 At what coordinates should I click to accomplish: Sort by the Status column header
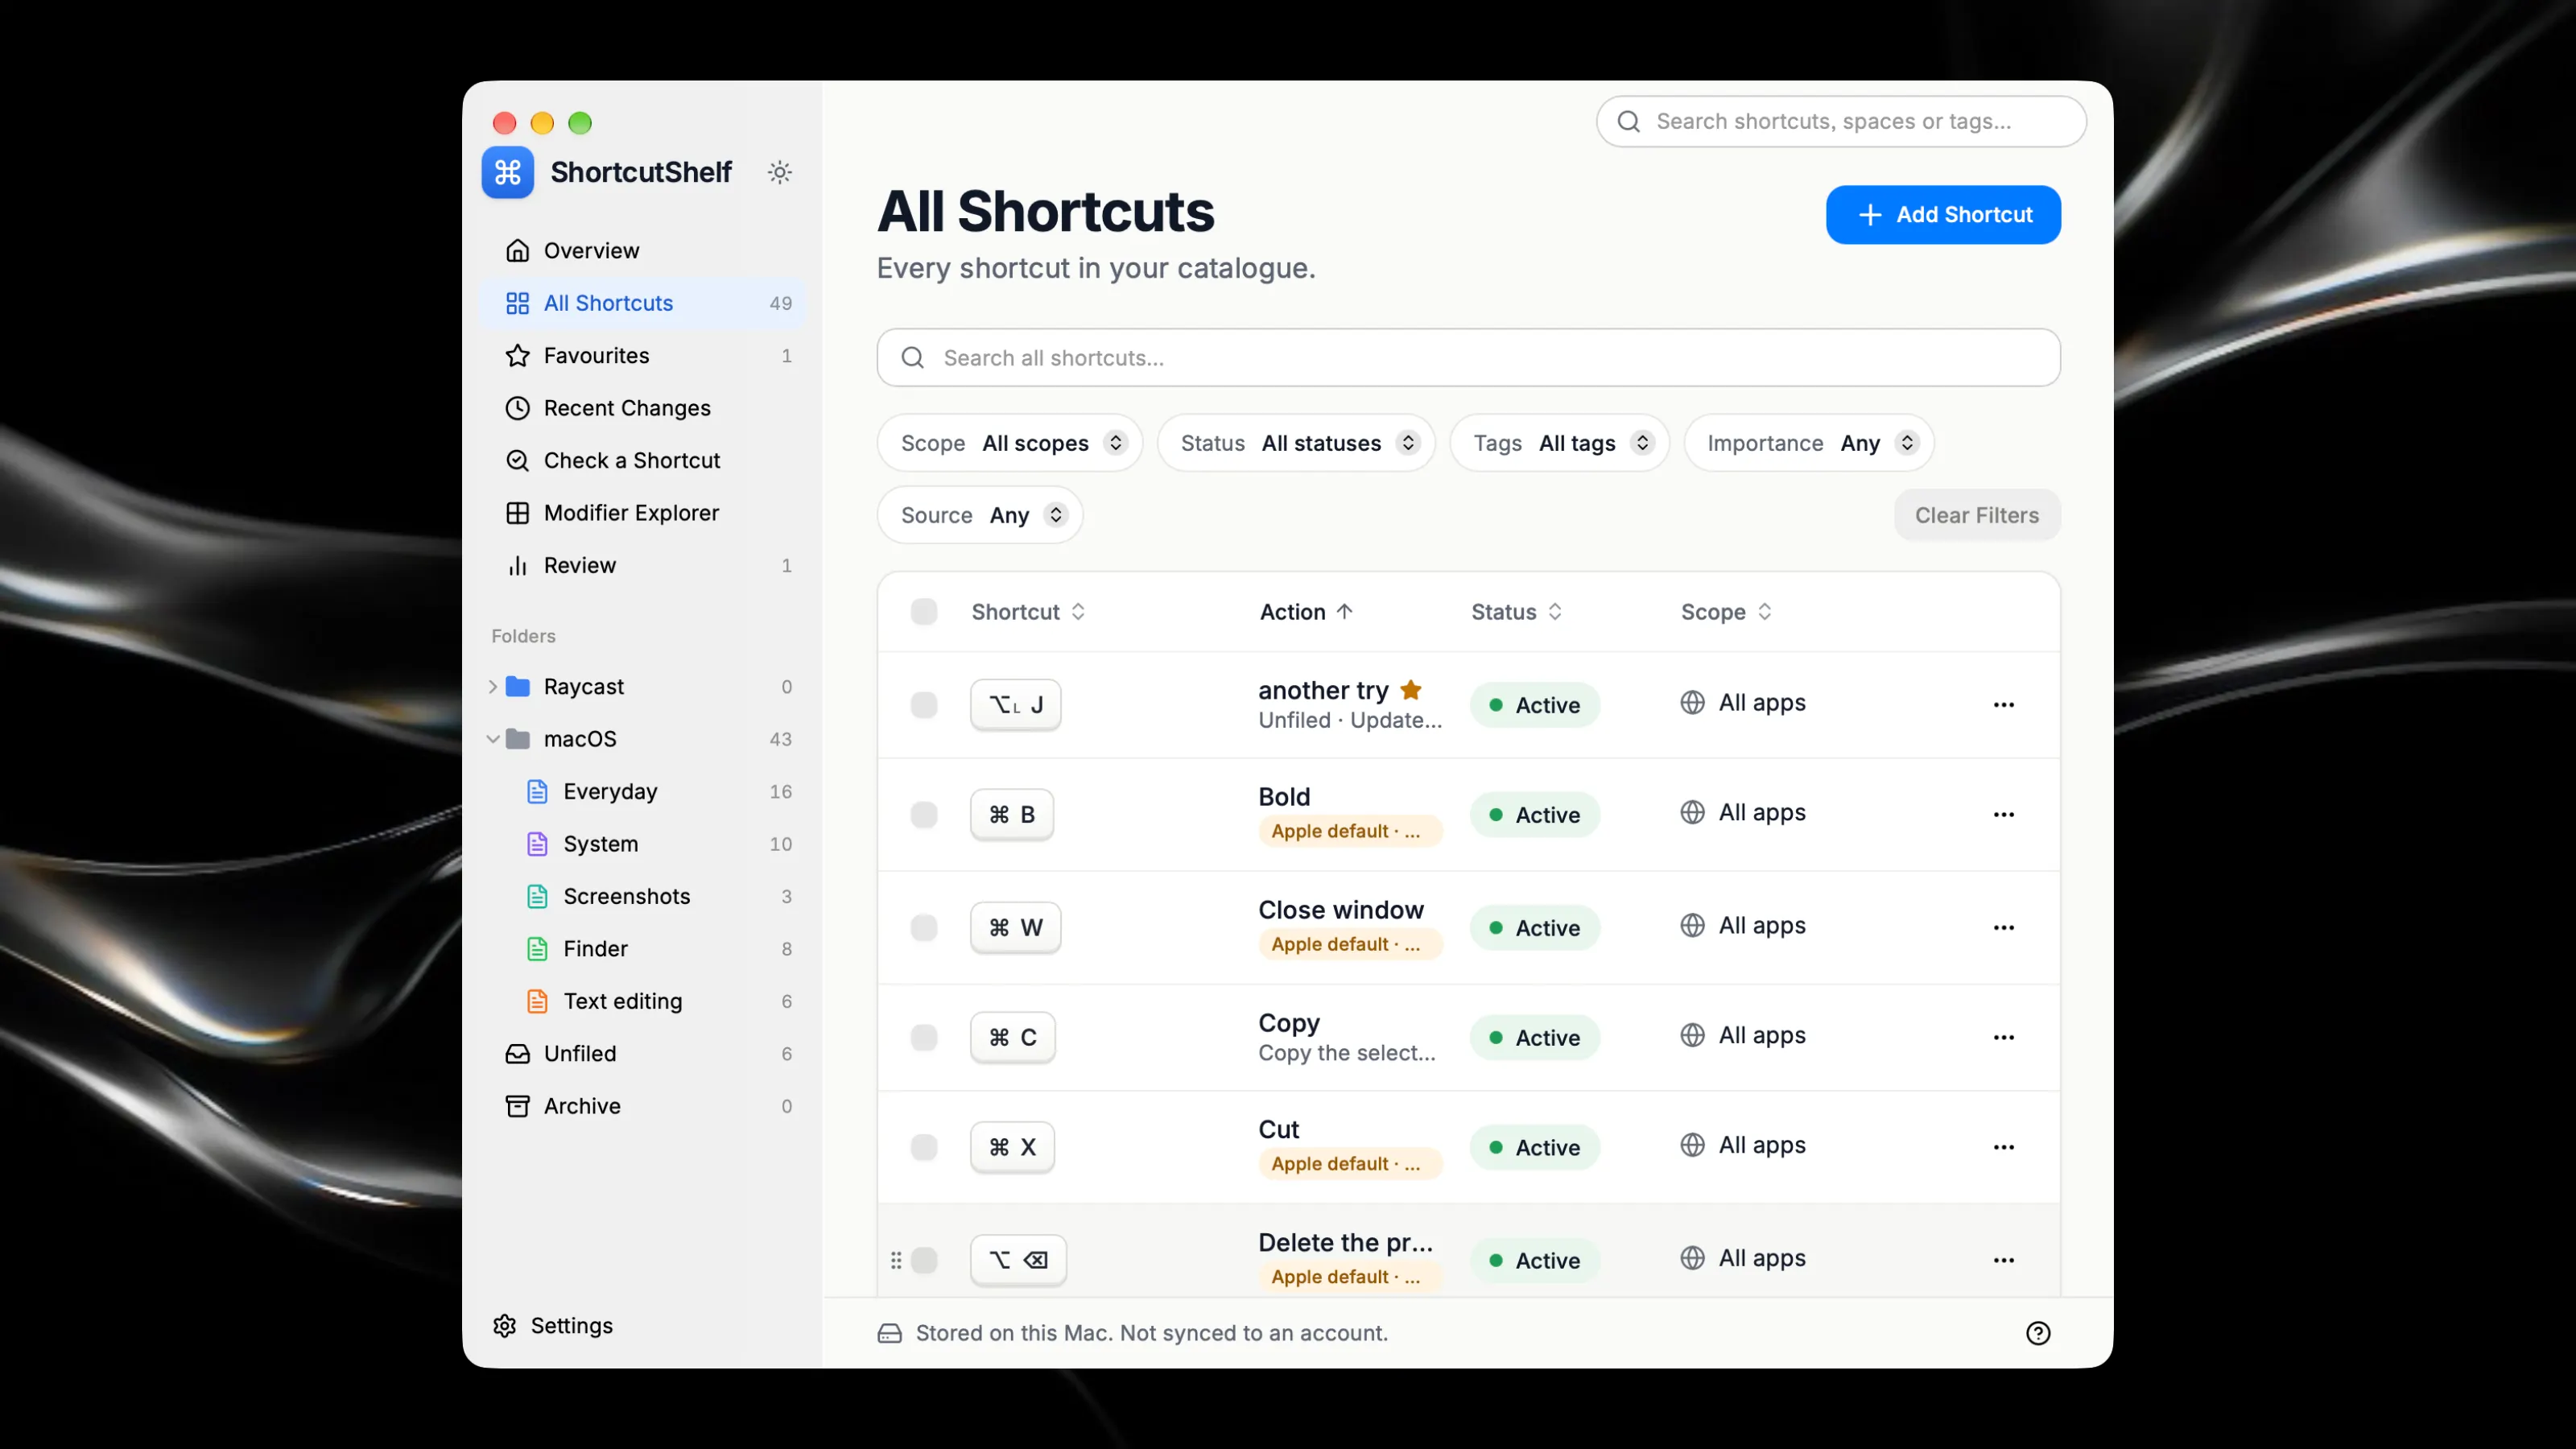1516,611
